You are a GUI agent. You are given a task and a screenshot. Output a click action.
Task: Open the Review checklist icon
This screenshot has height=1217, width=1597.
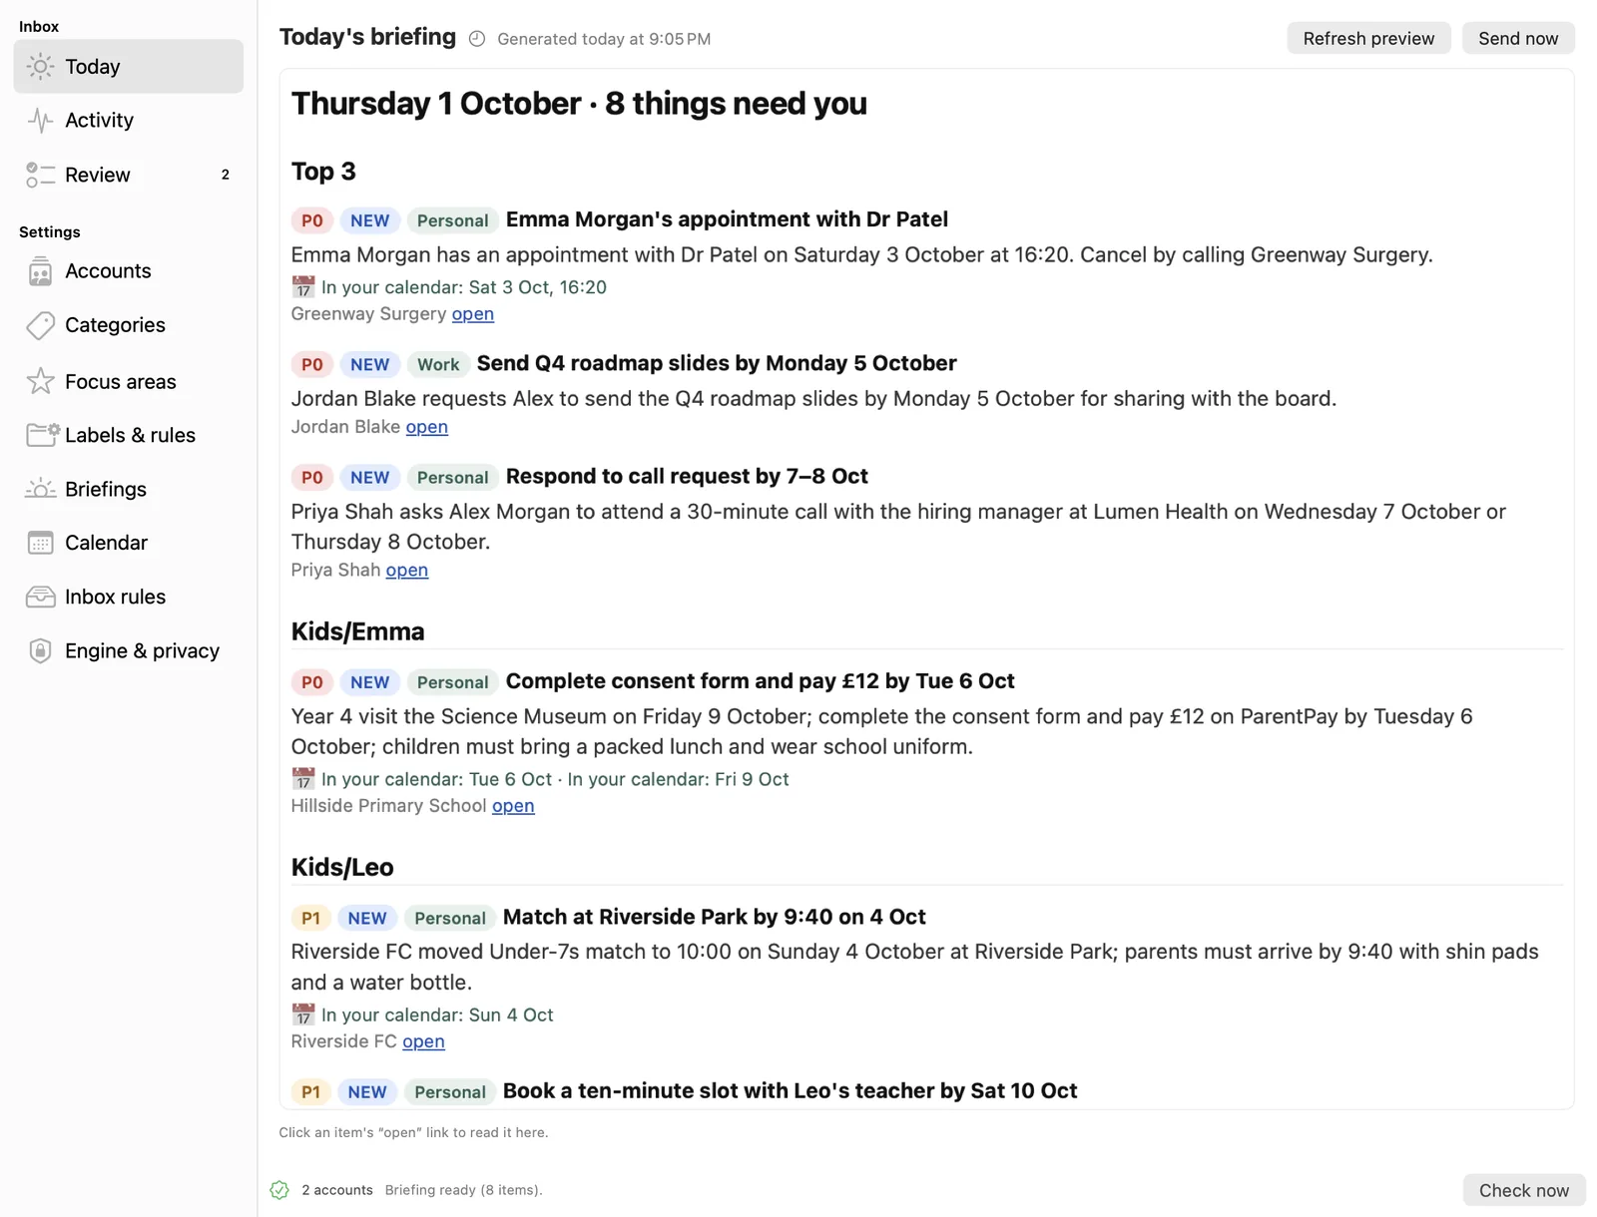(40, 175)
